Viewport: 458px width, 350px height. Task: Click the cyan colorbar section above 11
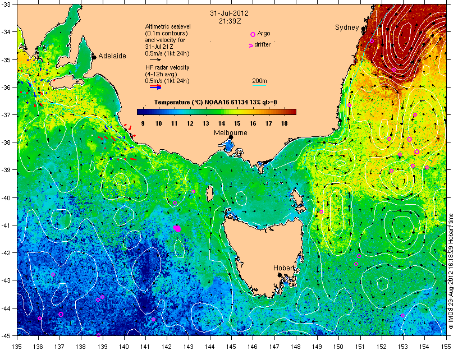[175, 112]
